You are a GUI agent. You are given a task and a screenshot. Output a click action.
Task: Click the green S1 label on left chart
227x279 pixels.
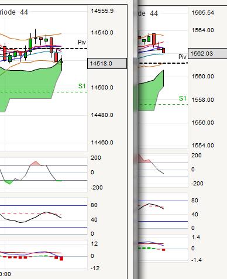(x=82, y=86)
